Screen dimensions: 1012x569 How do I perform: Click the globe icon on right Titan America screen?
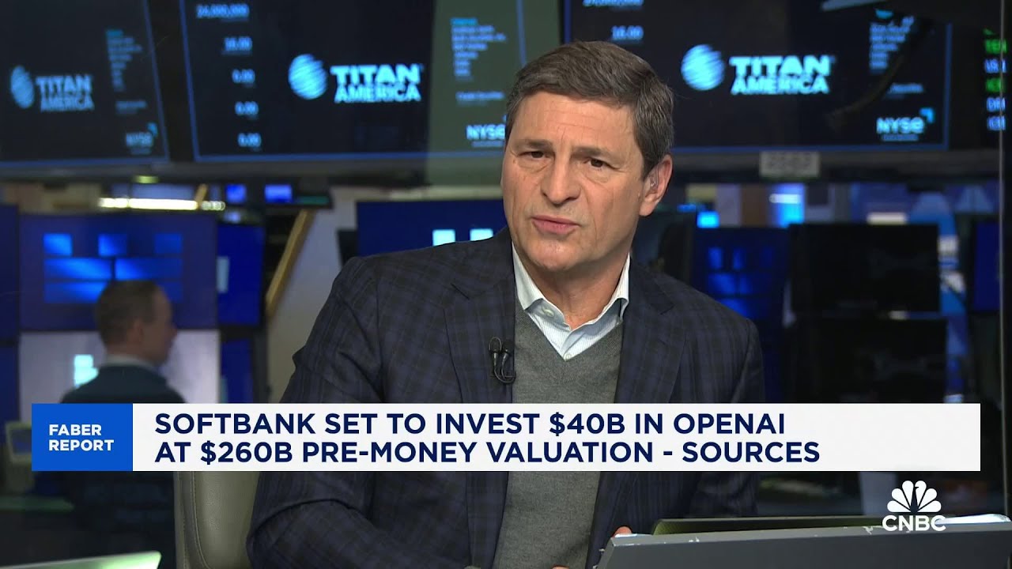point(702,67)
